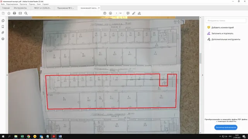The height and width of the screenshot is (139, 248).
Task: Go to previous page with up arrow
Action: 105,13
